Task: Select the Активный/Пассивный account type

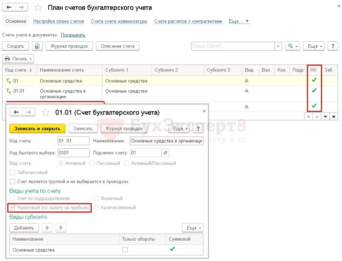Action: 126,163
